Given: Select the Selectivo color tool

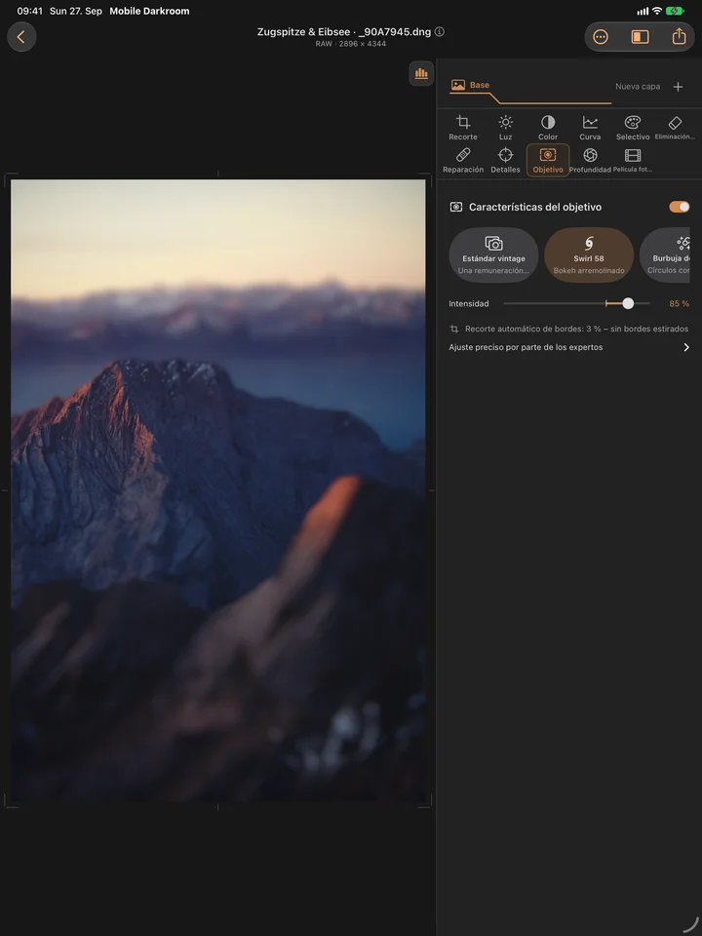Looking at the screenshot, I should [x=633, y=128].
